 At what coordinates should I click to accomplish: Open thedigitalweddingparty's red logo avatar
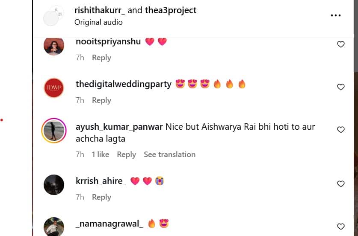(x=54, y=88)
